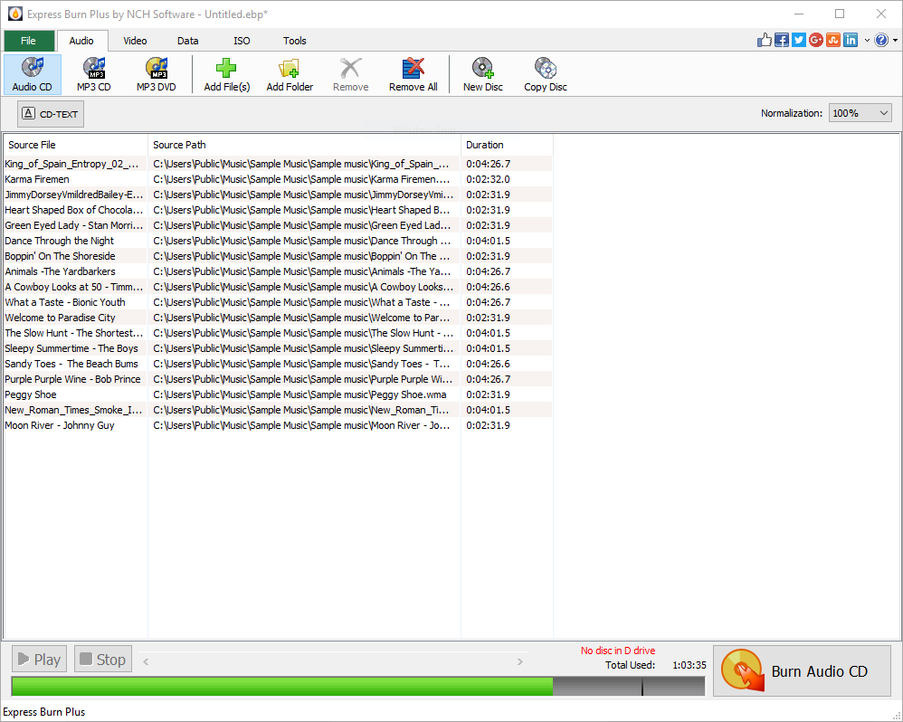
Task: Switch to the Video tab
Action: tap(135, 41)
